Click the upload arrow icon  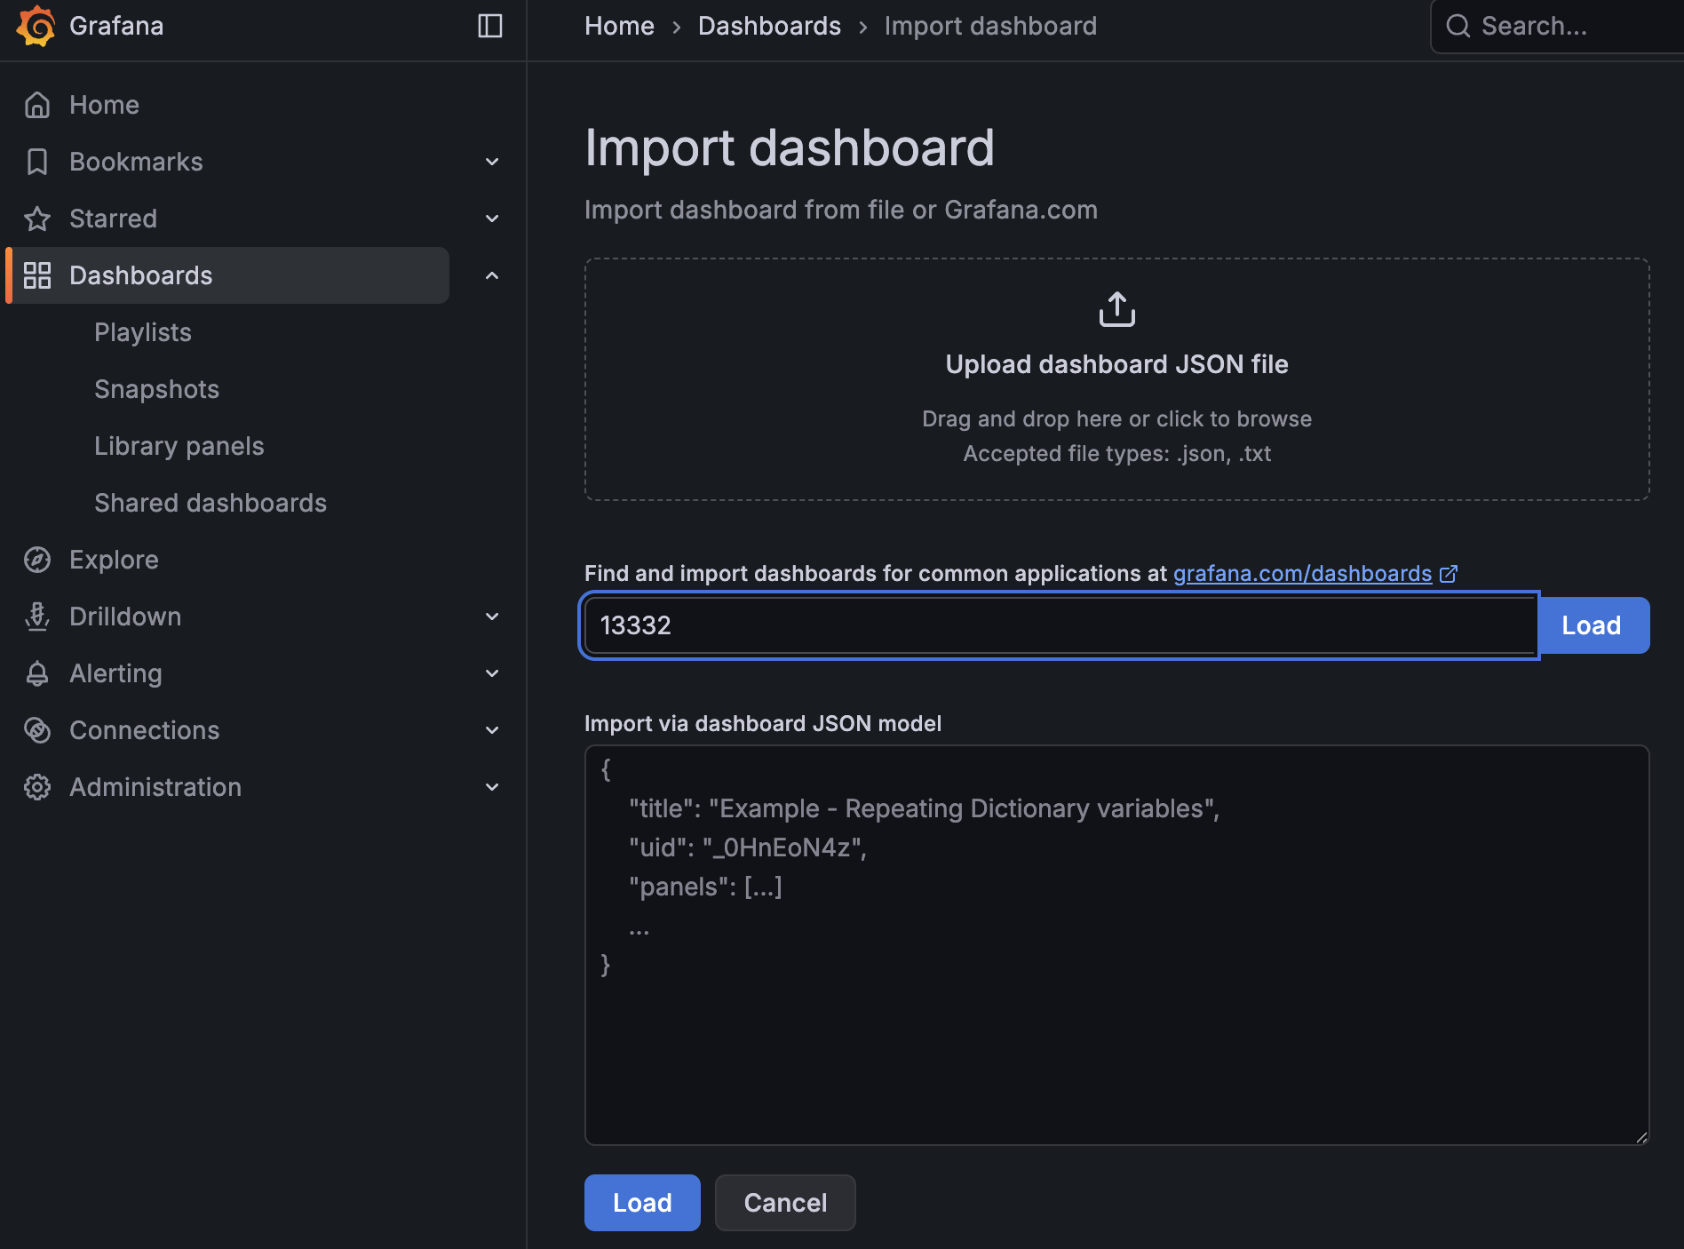(1116, 309)
